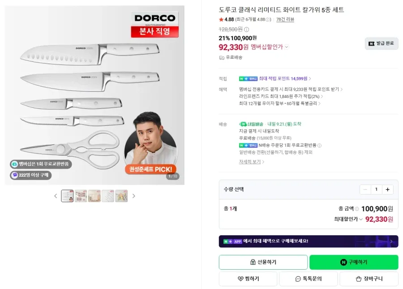
Task: Select the second product thumbnail image
Action: point(81,196)
